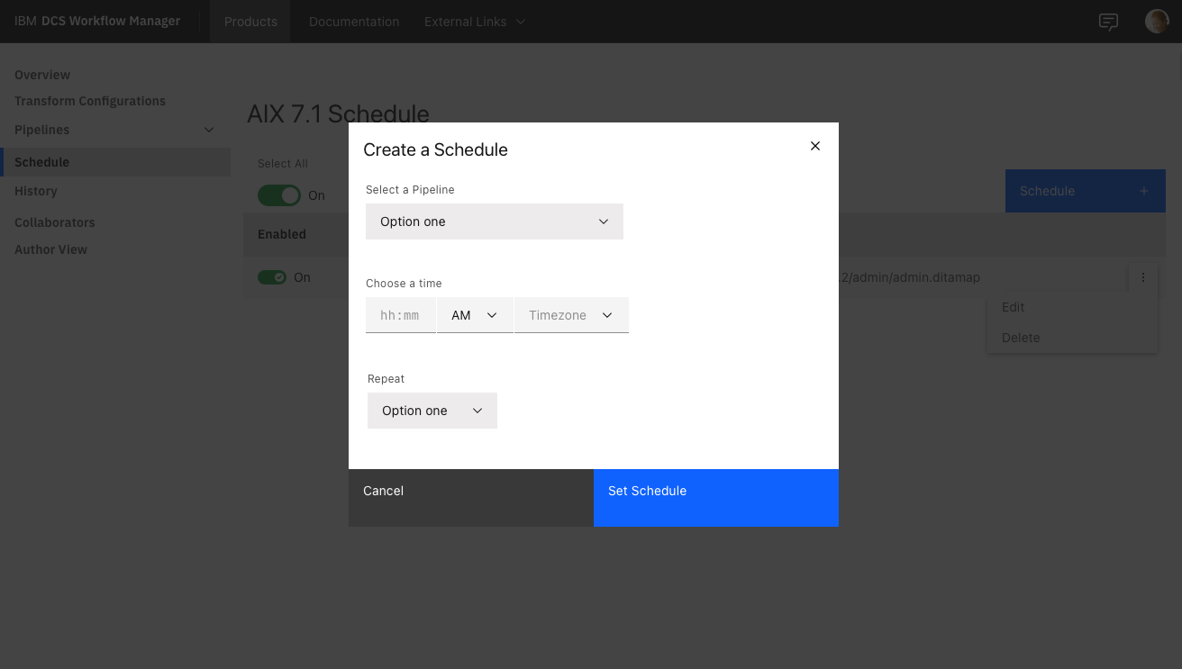This screenshot has height=669, width=1182.
Task: Open the user avatar profile menu
Action: [x=1157, y=22]
